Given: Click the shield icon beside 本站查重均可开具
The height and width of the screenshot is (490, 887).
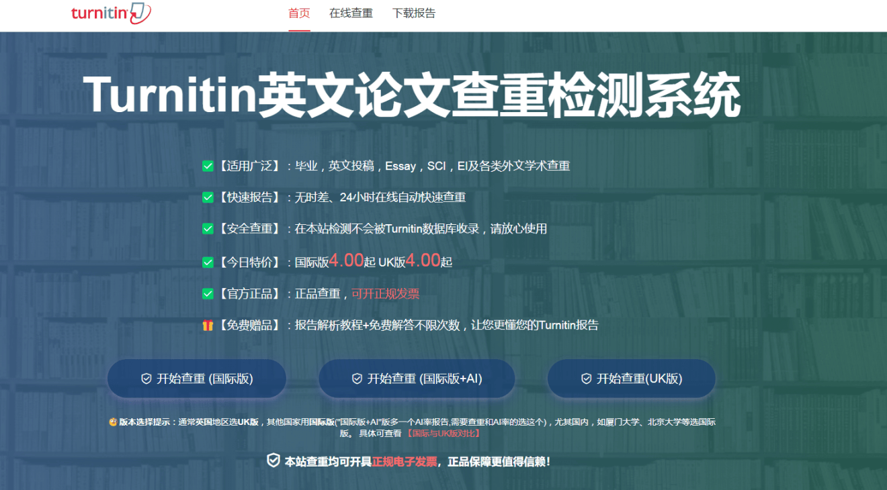Looking at the screenshot, I should click(273, 460).
